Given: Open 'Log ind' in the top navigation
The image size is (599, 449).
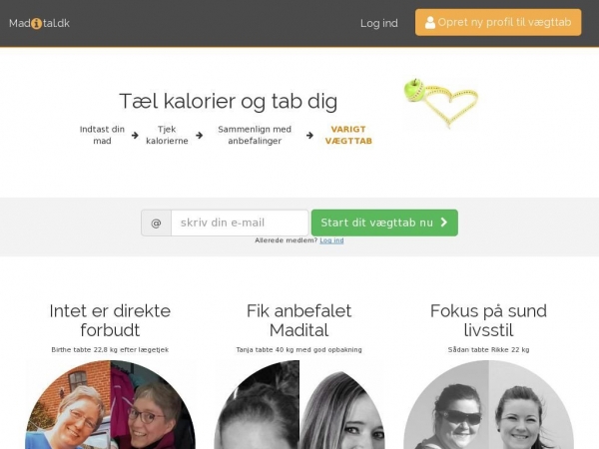Looking at the screenshot, I should (379, 23).
